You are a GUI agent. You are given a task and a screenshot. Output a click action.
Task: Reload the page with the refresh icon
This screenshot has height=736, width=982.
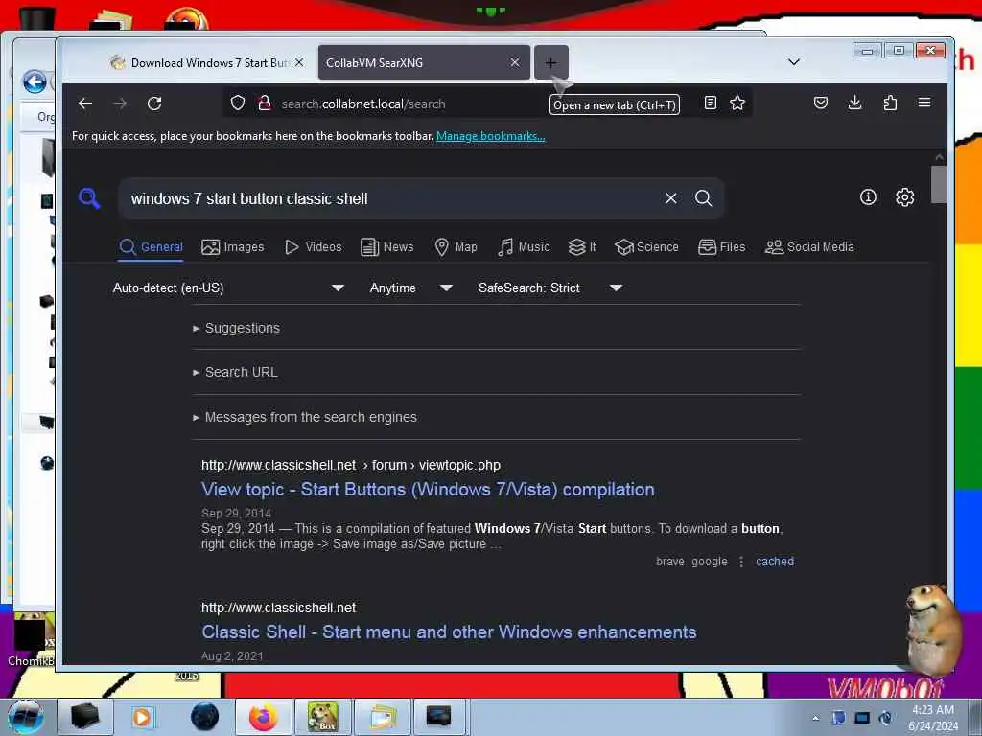(154, 103)
